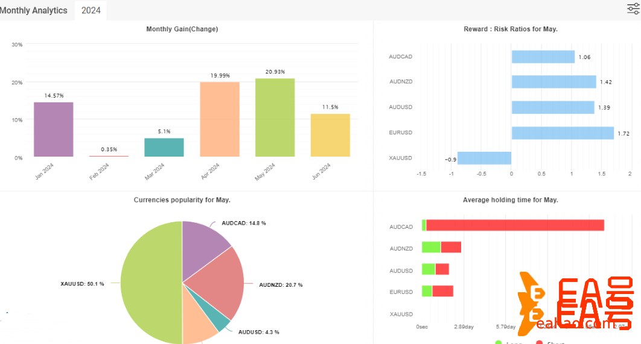Select the AUDNZD green long holding bar
The image size is (641, 344).
[431, 247]
